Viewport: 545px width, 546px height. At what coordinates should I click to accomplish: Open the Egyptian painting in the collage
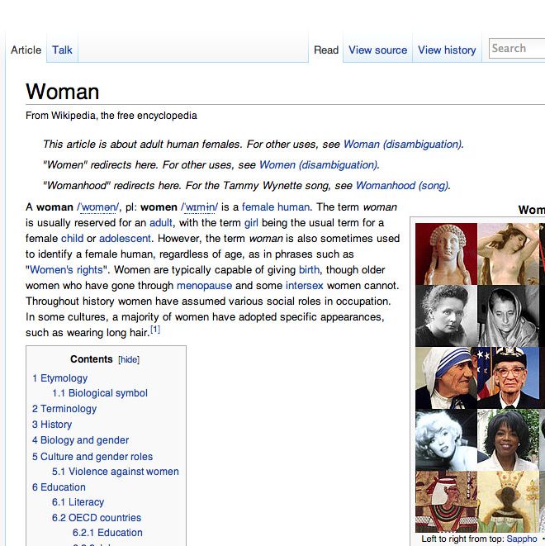click(446, 501)
